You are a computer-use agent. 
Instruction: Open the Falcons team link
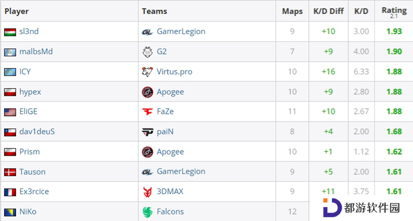click(x=170, y=212)
